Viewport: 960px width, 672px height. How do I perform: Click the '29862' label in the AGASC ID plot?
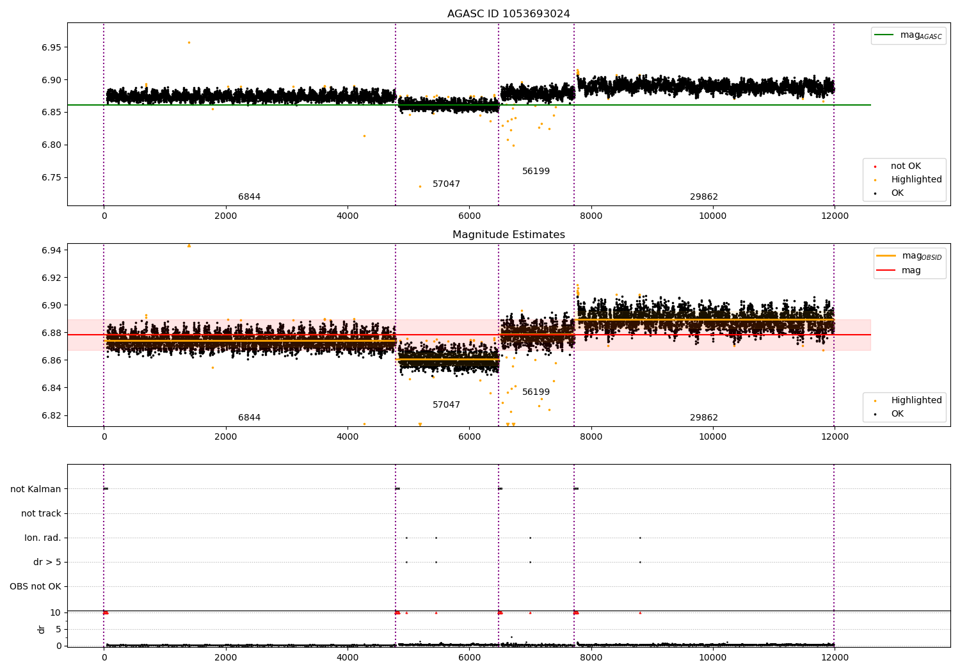click(704, 197)
